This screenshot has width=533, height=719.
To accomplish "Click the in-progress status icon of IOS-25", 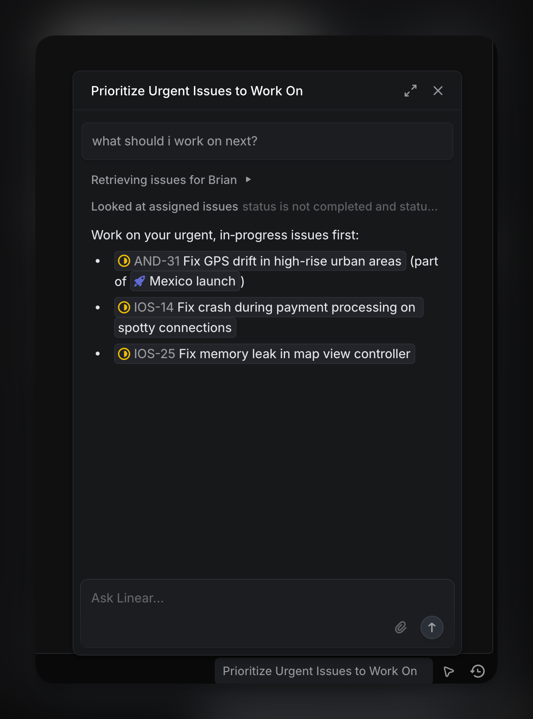I will point(124,354).
